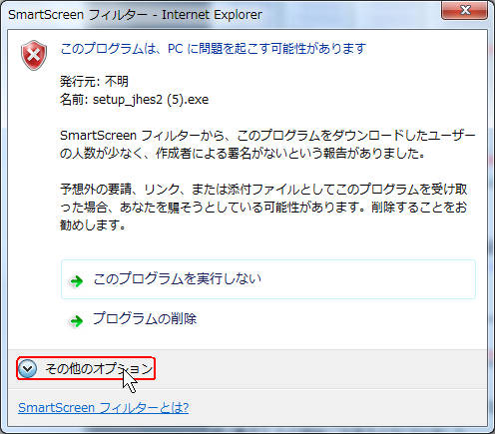Click the blue heading このプログラムは、PC に問題を起こす

(214, 49)
